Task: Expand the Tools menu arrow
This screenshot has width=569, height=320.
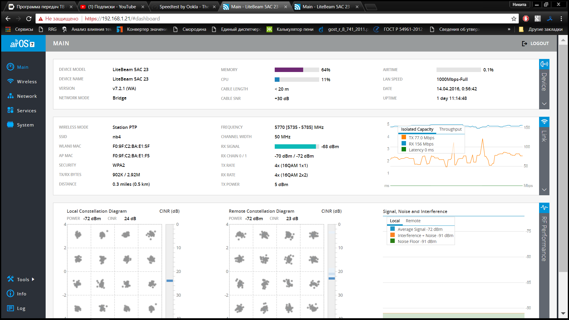Action: coord(33,279)
